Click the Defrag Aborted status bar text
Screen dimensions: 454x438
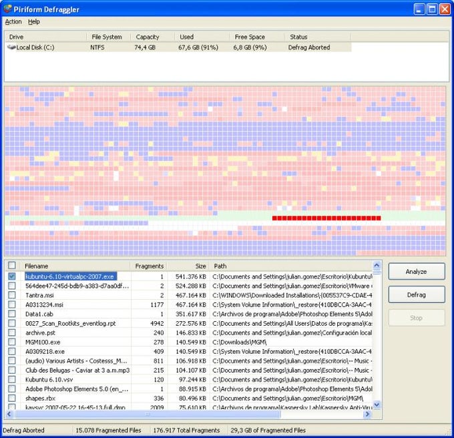tap(24, 431)
